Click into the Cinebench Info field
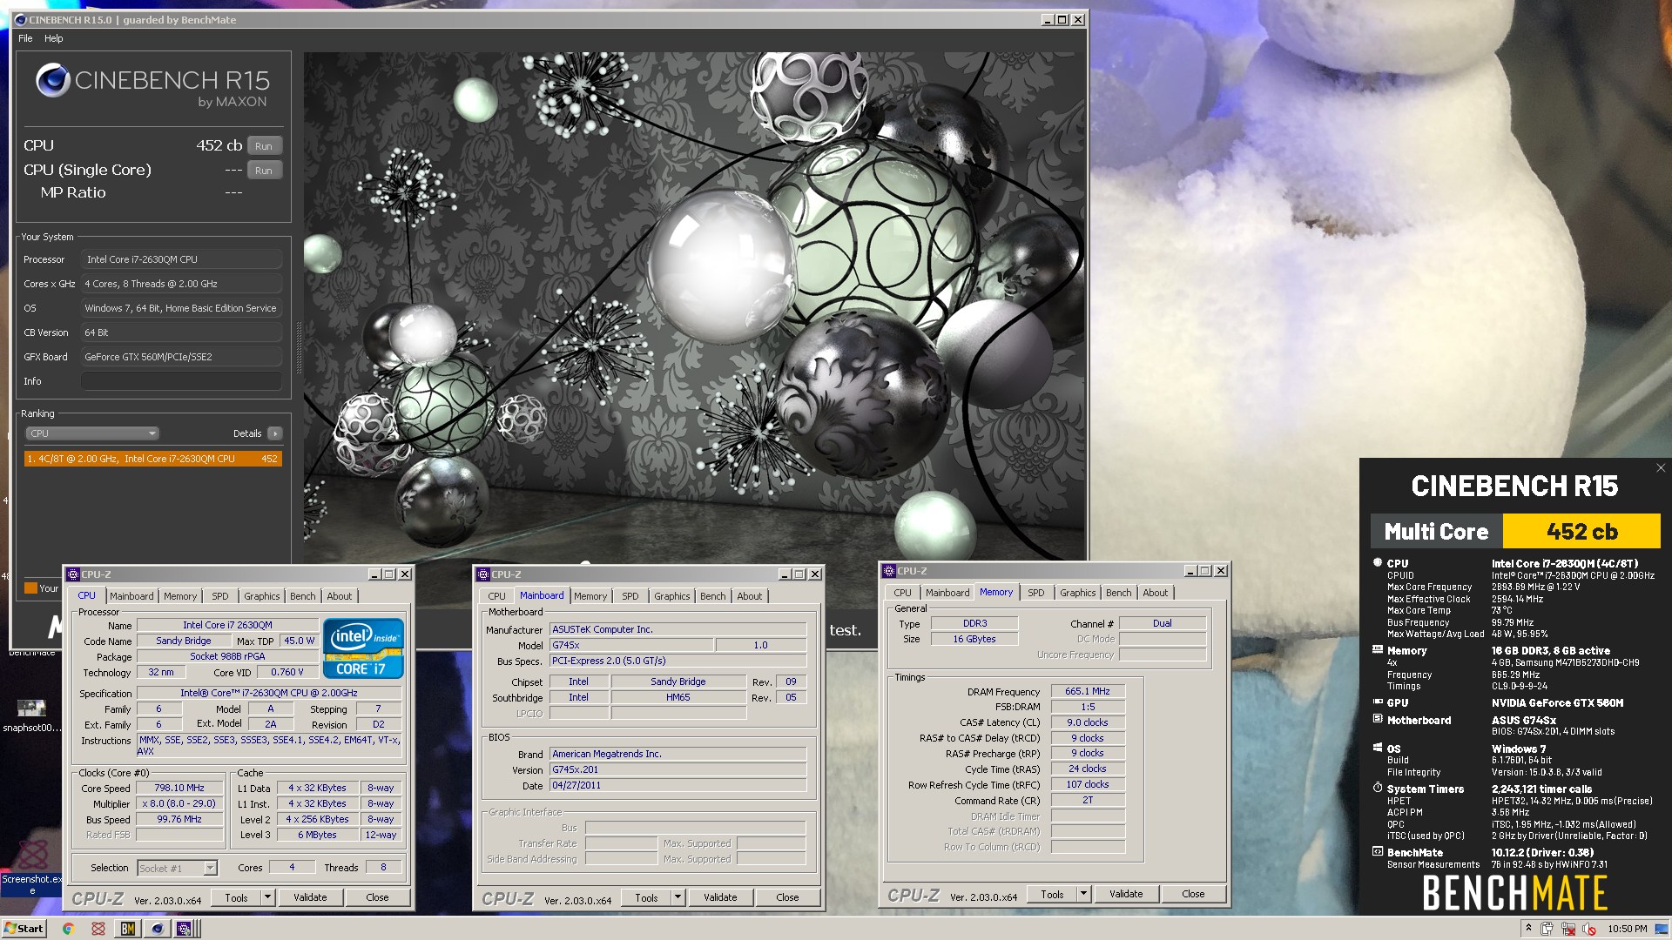Screen dimensions: 1672x940 181,381
